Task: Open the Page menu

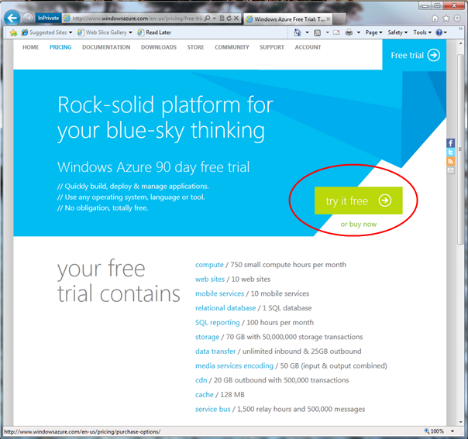Action: [373, 33]
